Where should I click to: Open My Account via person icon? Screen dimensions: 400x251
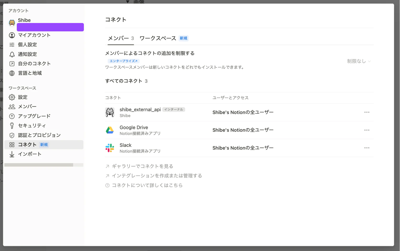[x=12, y=35]
